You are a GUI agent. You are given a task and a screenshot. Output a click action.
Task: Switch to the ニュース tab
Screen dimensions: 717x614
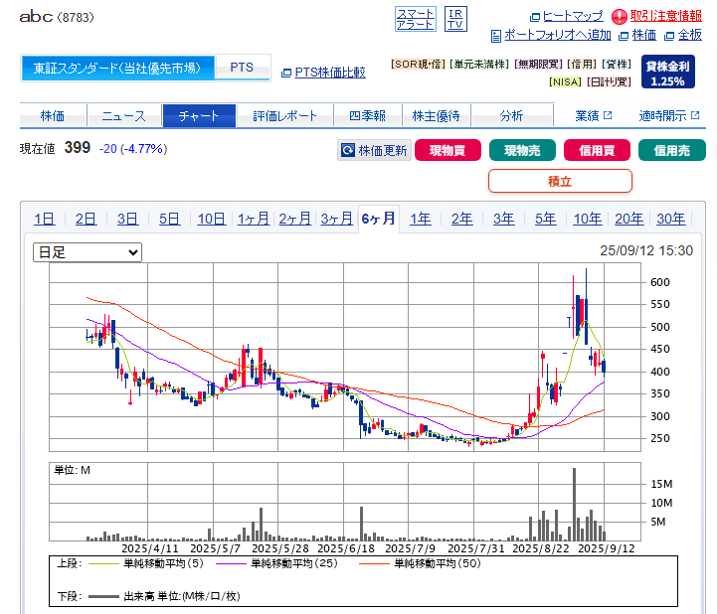click(123, 116)
